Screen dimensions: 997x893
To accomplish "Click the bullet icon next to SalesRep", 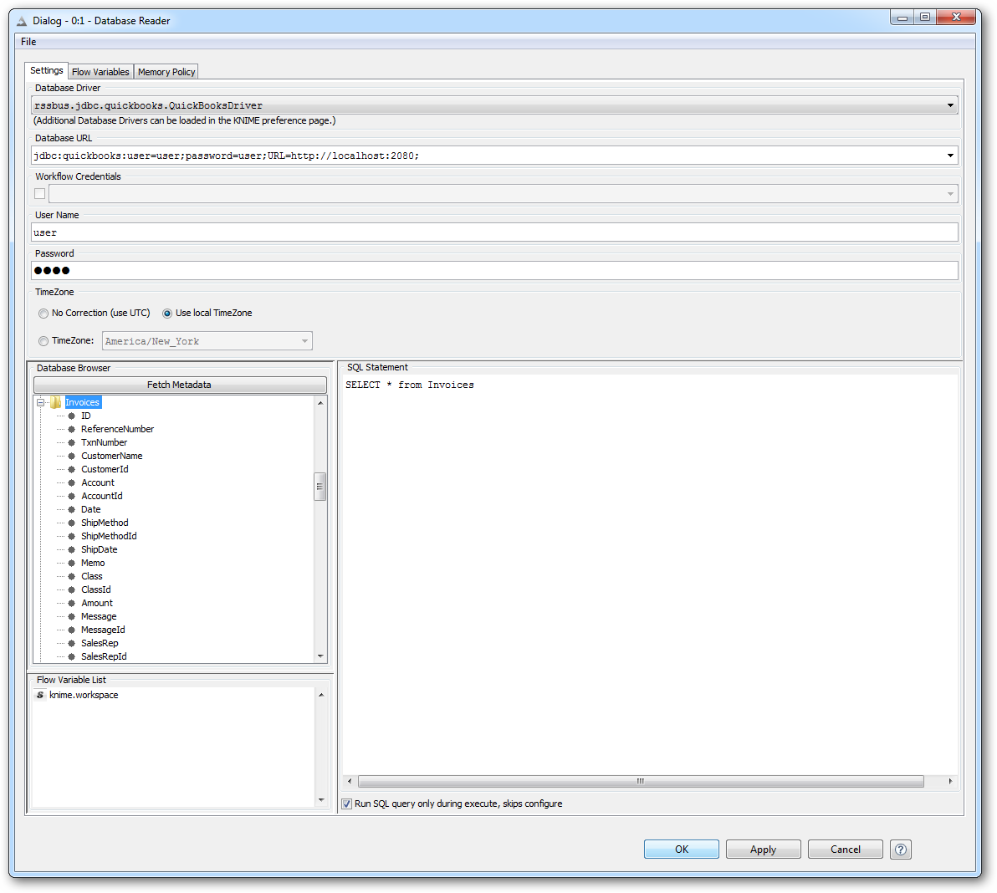I will click(71, 643).
